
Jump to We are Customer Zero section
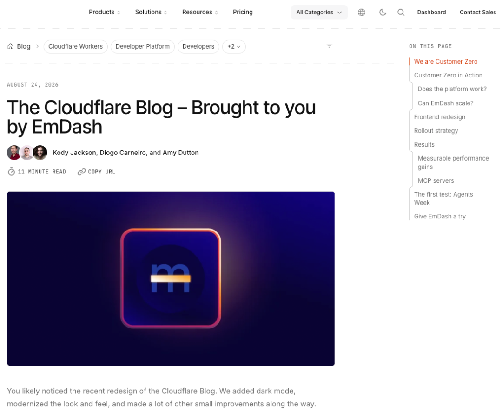tap(445, 61)
